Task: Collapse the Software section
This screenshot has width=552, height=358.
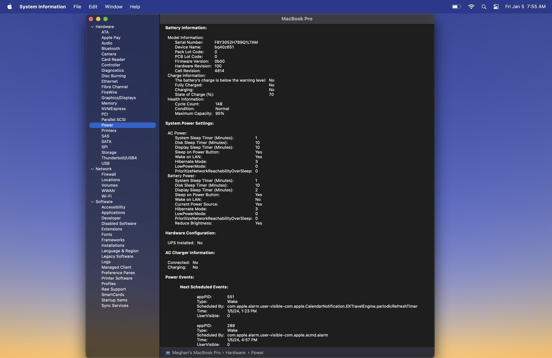Action: (x=92, y=202)
